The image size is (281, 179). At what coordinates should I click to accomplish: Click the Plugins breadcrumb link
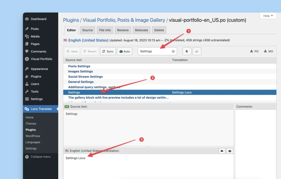(x=71, y=20)
